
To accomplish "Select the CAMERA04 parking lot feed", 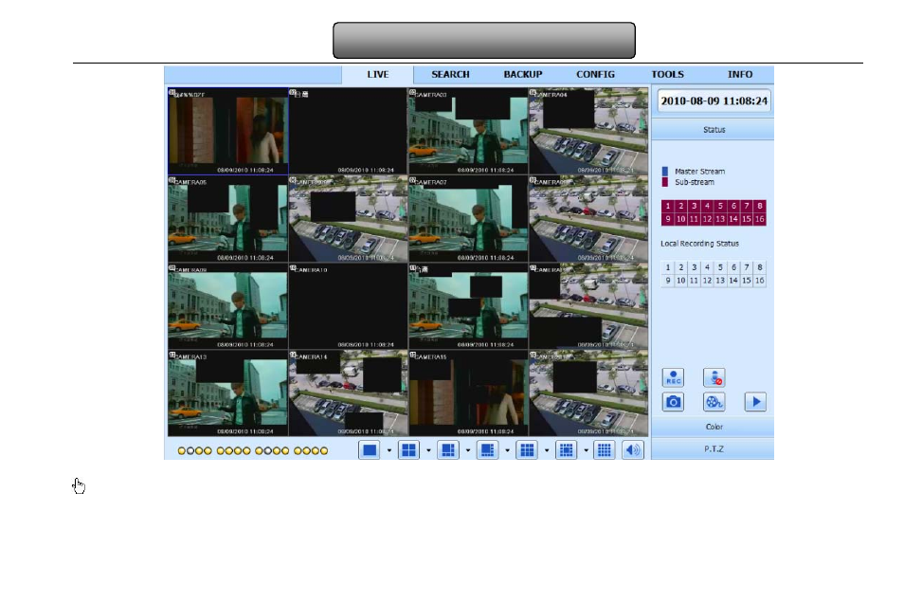I will point(588,131).
